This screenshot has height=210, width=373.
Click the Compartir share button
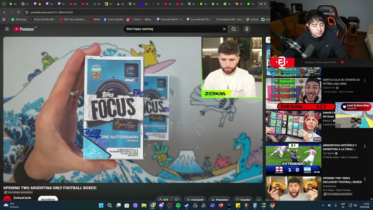(195, 200)
